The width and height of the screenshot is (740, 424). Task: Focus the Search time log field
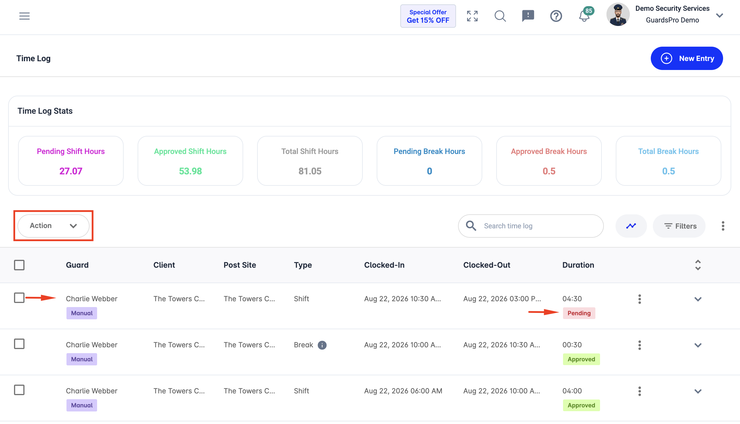pos(531,226)
